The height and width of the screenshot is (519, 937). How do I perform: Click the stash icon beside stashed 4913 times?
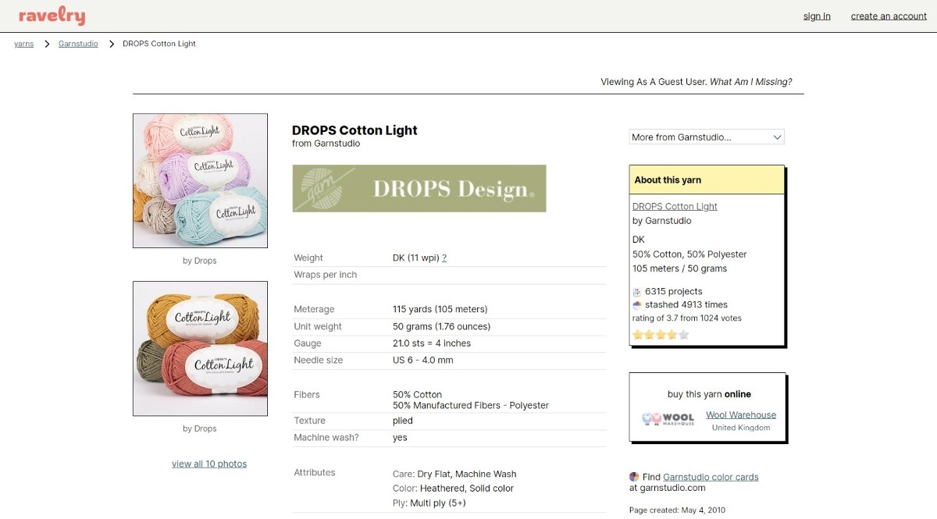coord(637,305)
